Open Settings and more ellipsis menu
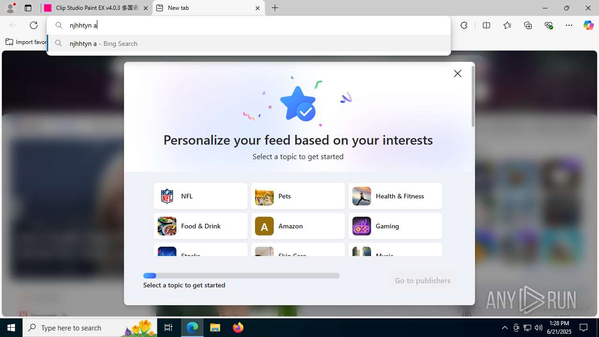599x337 pixels. click(x=569, y=25)
